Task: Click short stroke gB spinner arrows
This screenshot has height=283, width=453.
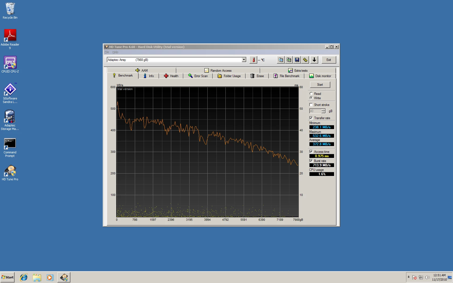Action: pos(323,111)
